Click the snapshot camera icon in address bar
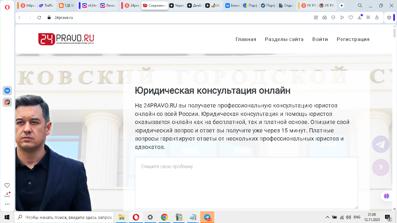The height and width of the screenshot is (223, 397). point(325,17)
